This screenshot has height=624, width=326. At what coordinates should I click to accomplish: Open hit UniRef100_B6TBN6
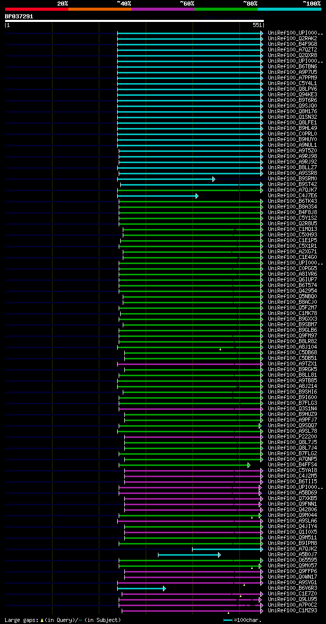pyautogui.click(x=292, y=66)
